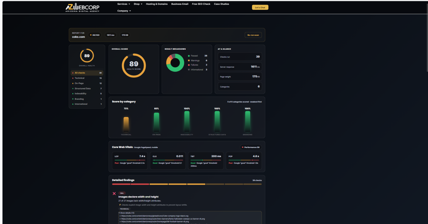The height and width of the screenshot is (224, 428).
Task: Open the fall-football-banner-dt.png URL
Action: coord(155,222)
